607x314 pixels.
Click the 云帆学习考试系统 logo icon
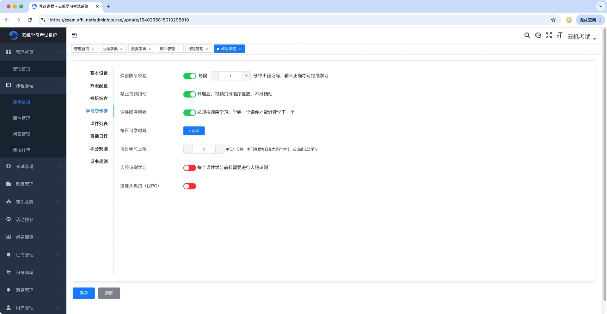14,35
